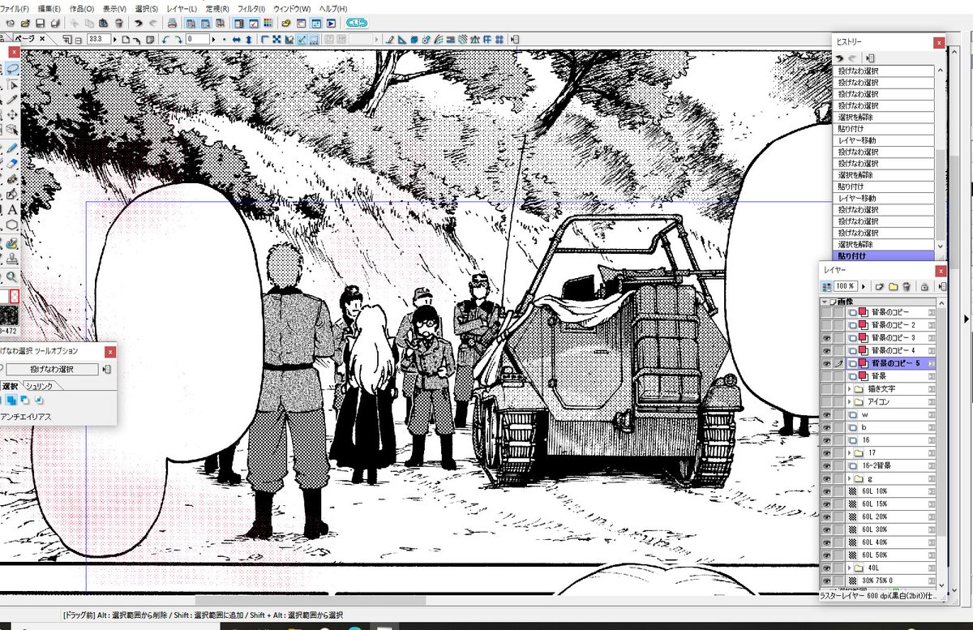Select the 背景 layer row

click(x=891, y=376)
